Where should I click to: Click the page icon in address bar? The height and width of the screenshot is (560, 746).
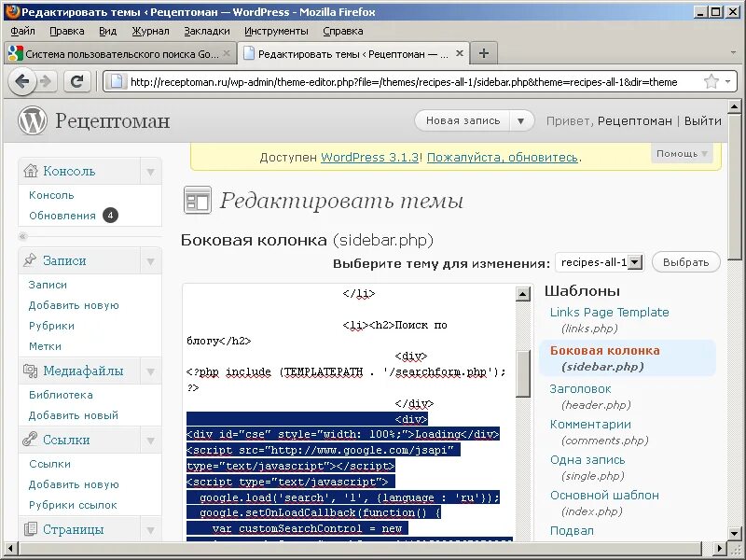coord(116,81)
